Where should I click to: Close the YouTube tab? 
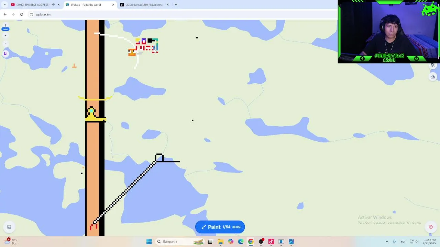click(x=58, y=5)
